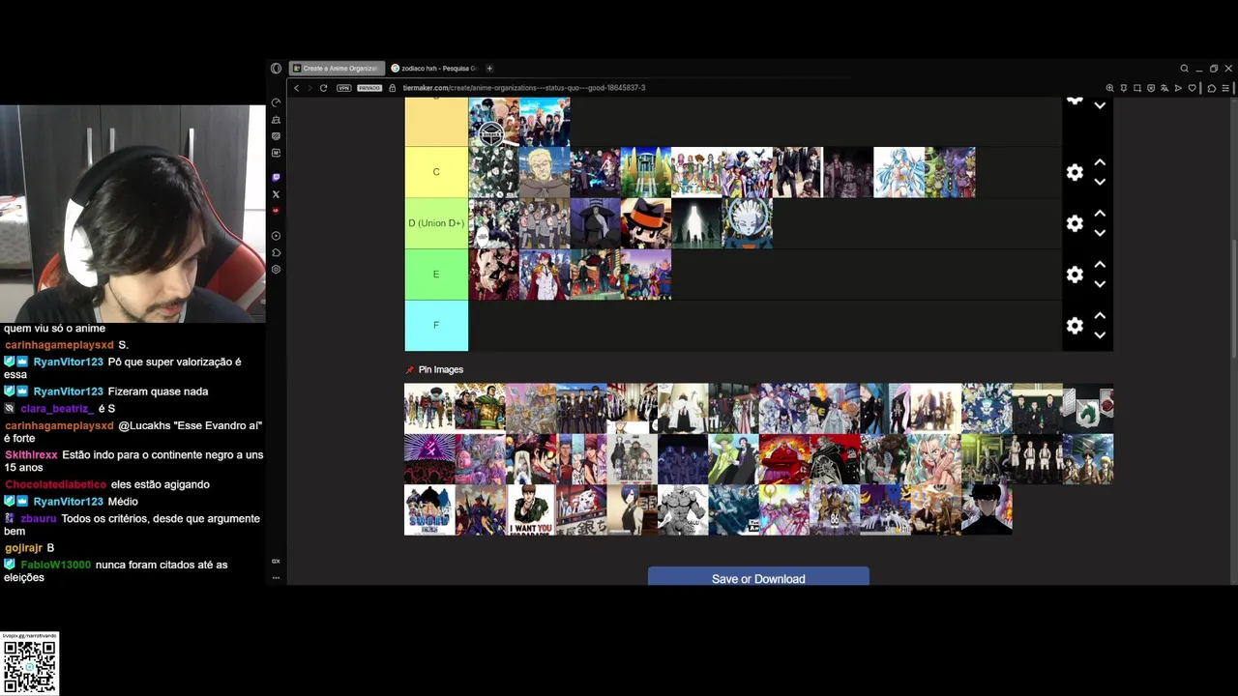Pick the purple triangle image in pool
The width and height of the screenshot is (1238, 696).
(x=429, y=459)
